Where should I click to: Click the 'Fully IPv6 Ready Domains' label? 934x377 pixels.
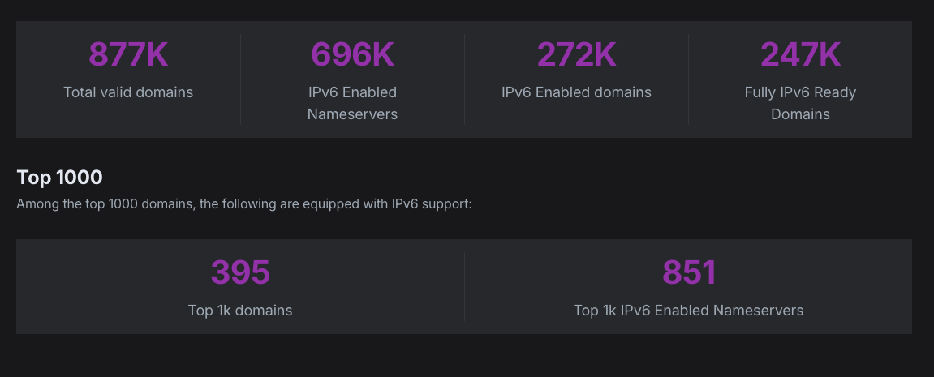(x=800, y=103)
